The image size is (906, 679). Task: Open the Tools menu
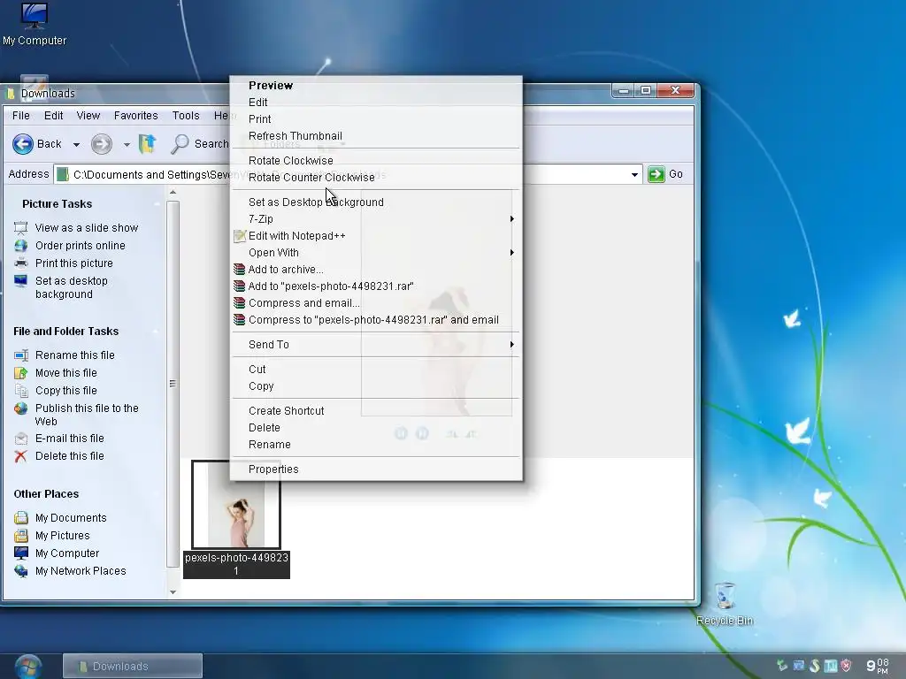click(x=186, y=116)
